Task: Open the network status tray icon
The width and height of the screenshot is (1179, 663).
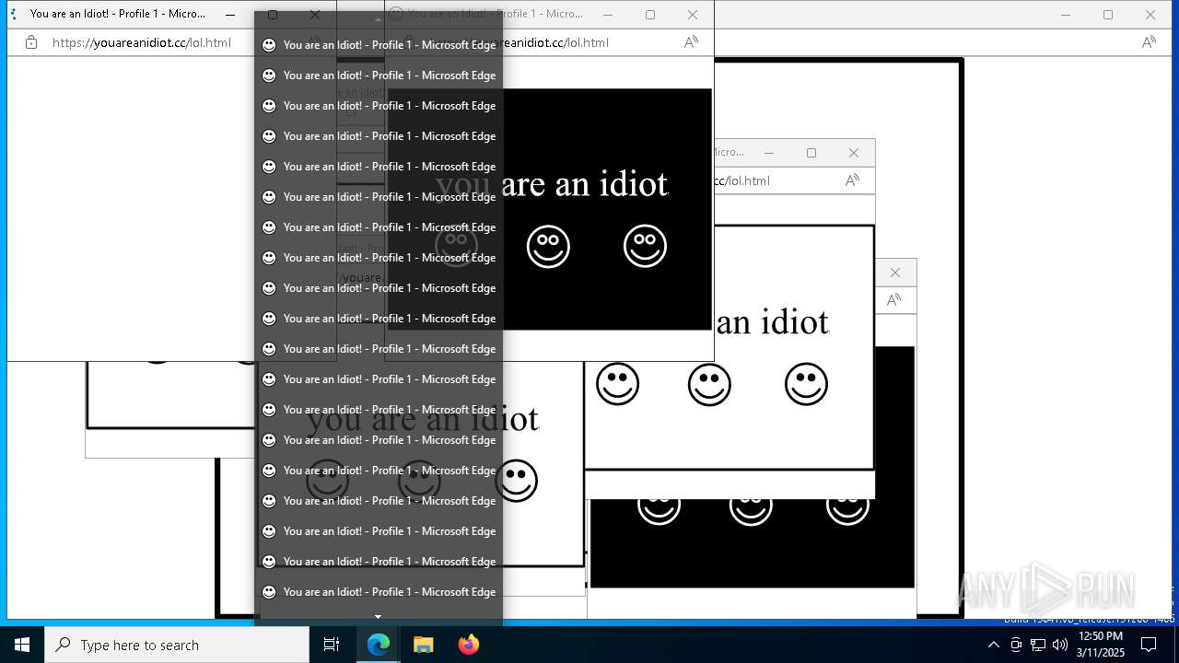Action: (x=1038, y=645)
